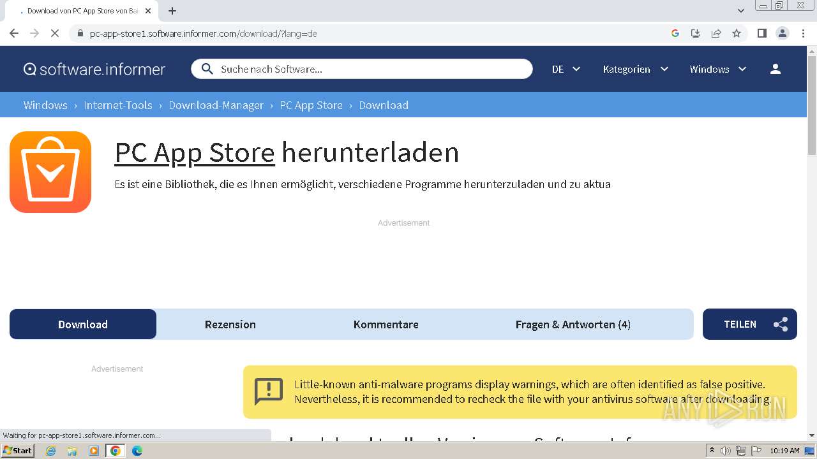
Task: Click the browser back arrow
Action: [x=14, y=34]
